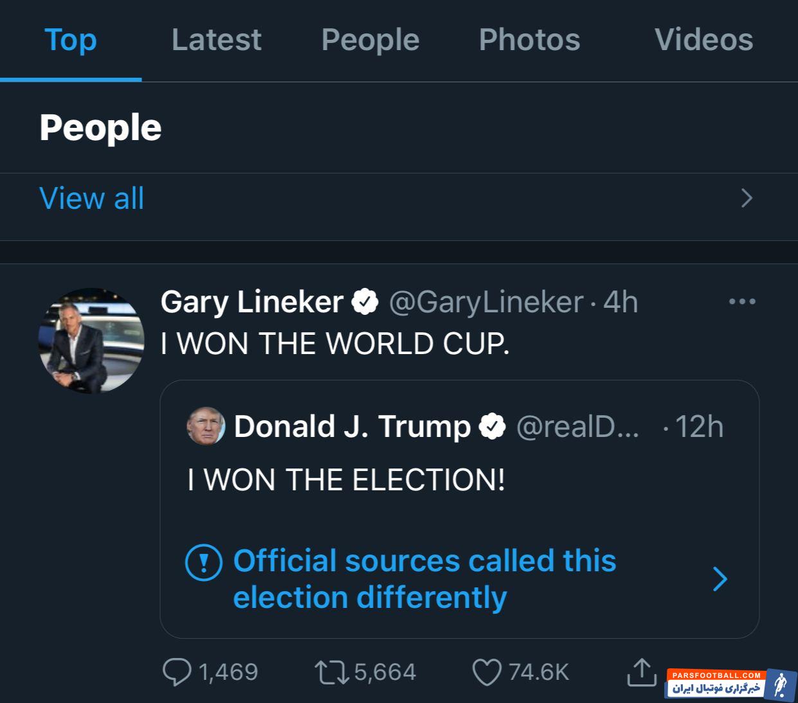Switch to the People tab
Viewport: 798px width, 703px height.
(x=370, y=40)
